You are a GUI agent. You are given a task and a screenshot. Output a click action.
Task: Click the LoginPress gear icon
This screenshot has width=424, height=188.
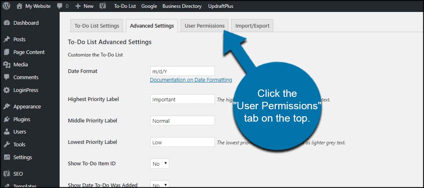tap(7, 90)
